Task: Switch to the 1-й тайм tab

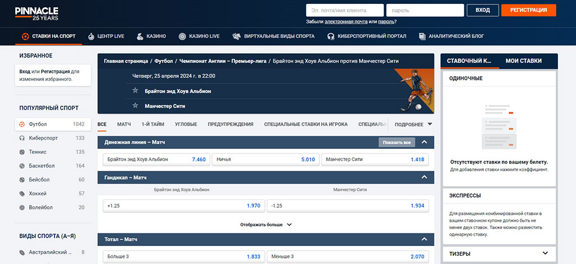Action: (x=153, y=124)
